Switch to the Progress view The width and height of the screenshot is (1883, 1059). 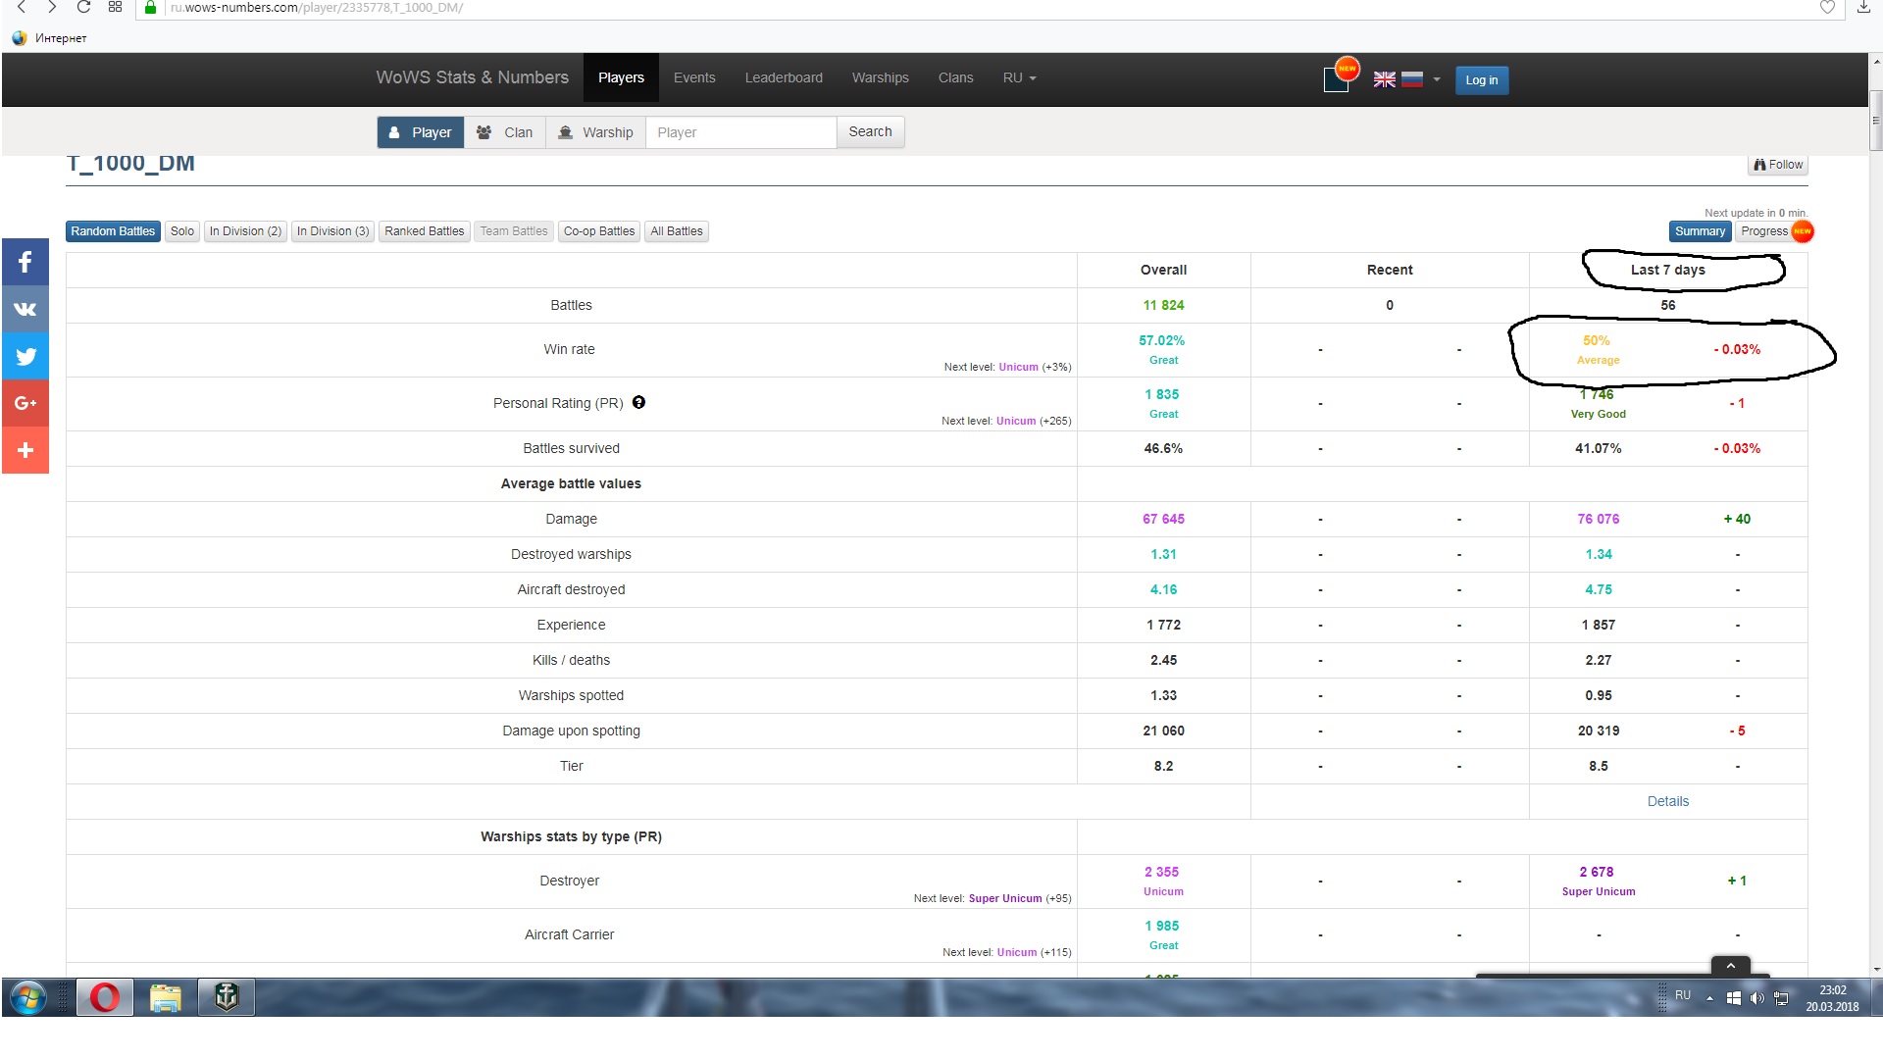(1774, 231)
